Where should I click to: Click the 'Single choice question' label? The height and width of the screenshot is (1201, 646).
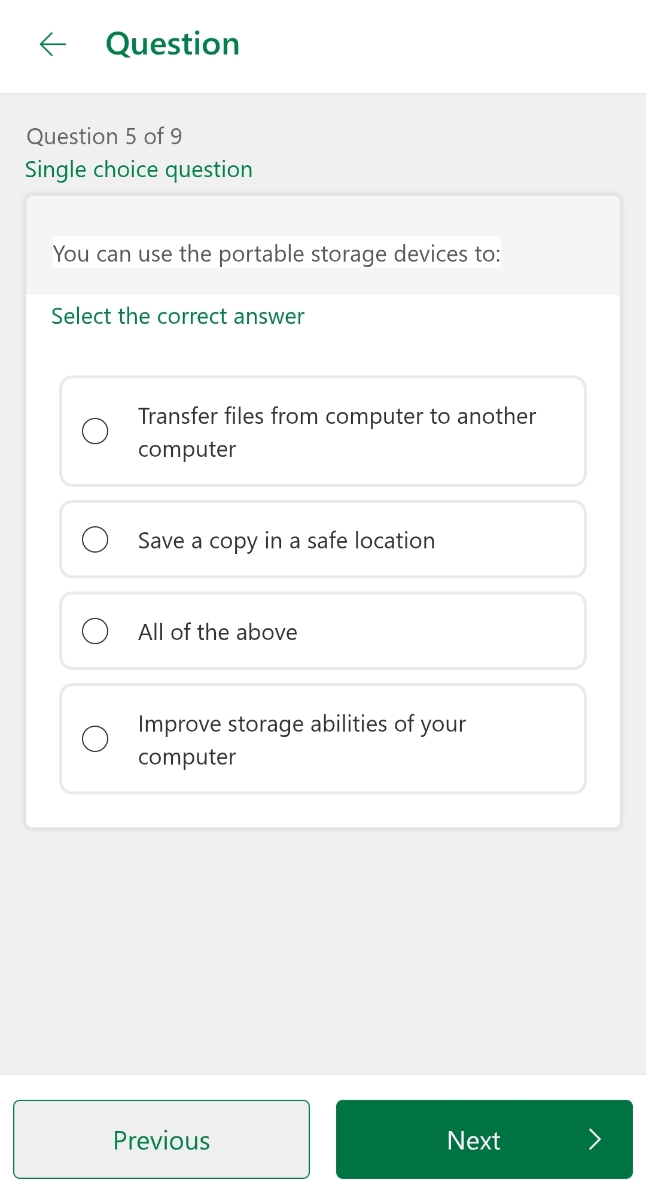(x=139, y=169)
